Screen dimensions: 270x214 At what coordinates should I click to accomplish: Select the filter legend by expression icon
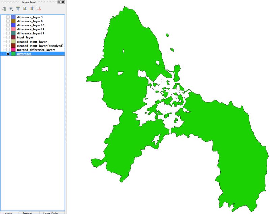pyautogui.click(x=18, y=9)
